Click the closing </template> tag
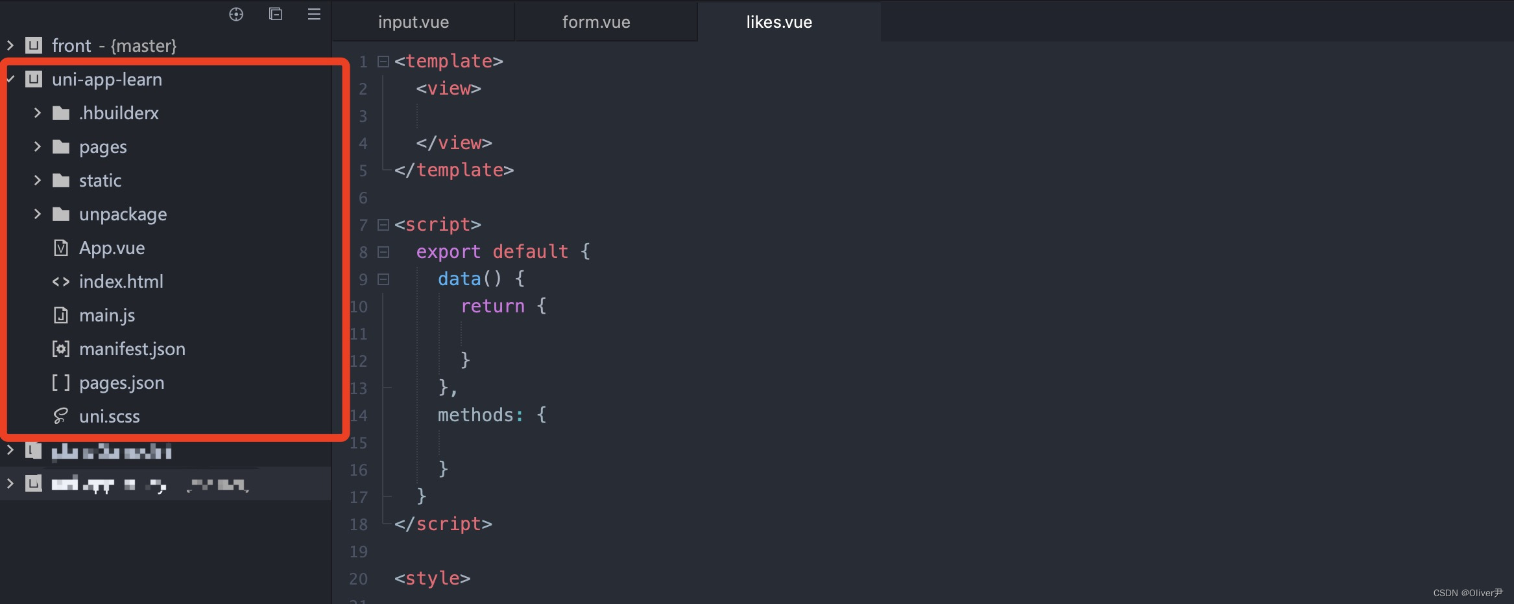1514x604 pixels. pyautogui.click(x=454, y=170)
